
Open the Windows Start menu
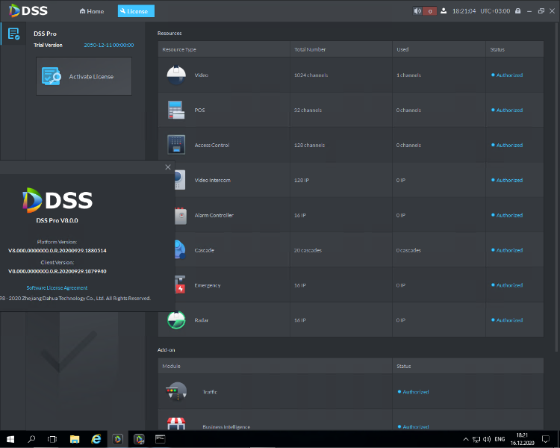10,439
